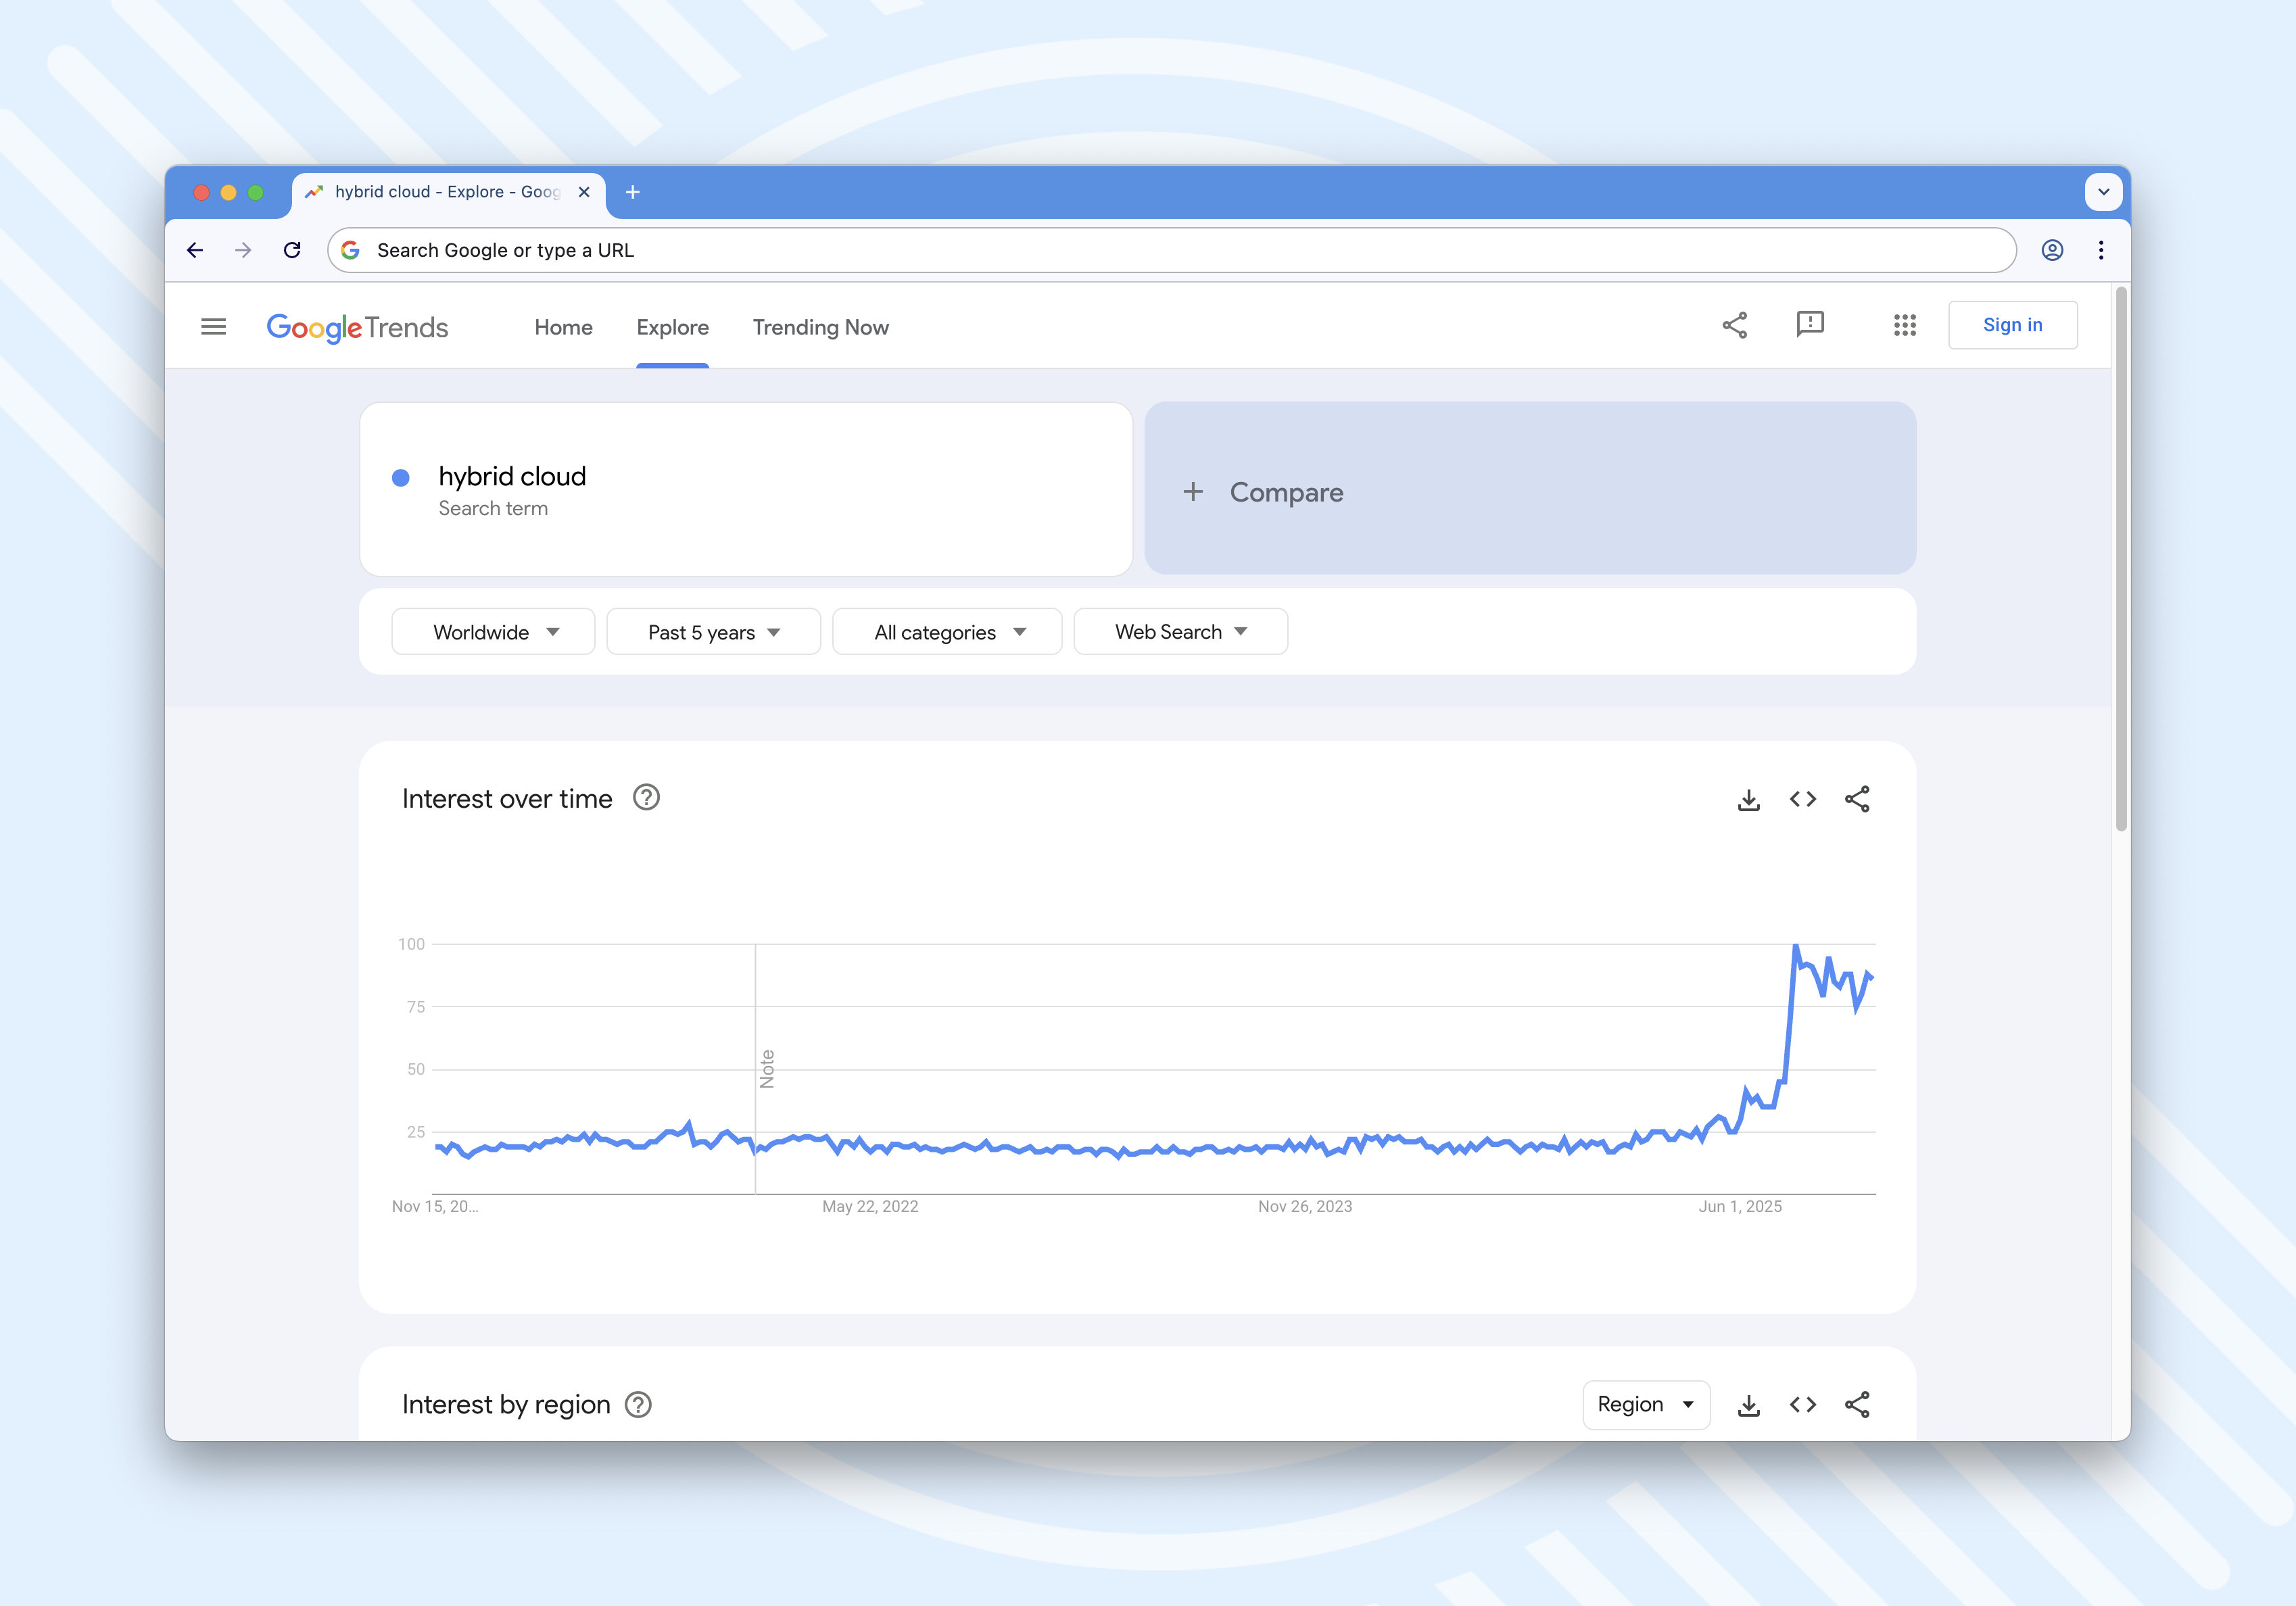Switch to the Home tab
Image resolution: width=2296 pixels, height=1606 pixels.
tap(563, 327)
